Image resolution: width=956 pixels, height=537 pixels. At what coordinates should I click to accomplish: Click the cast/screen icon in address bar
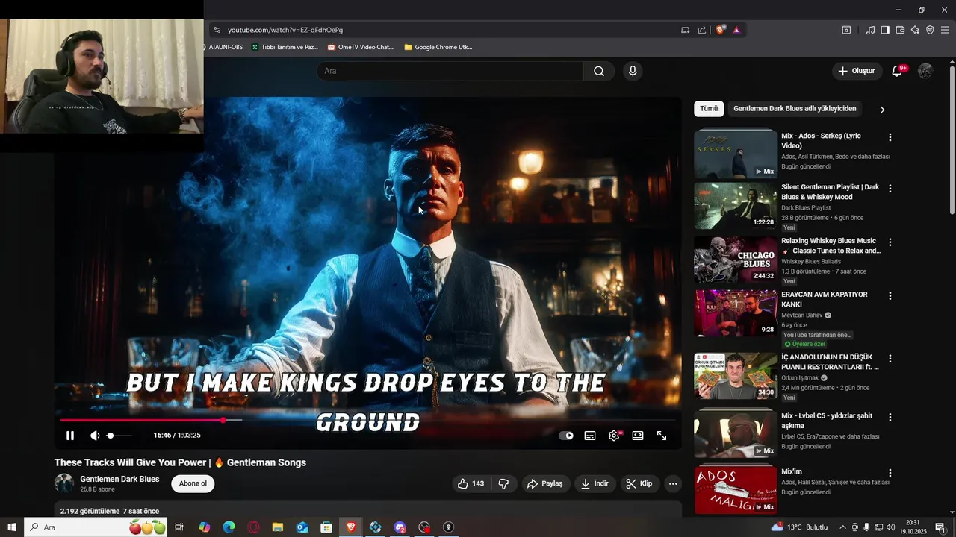point(685,30)
